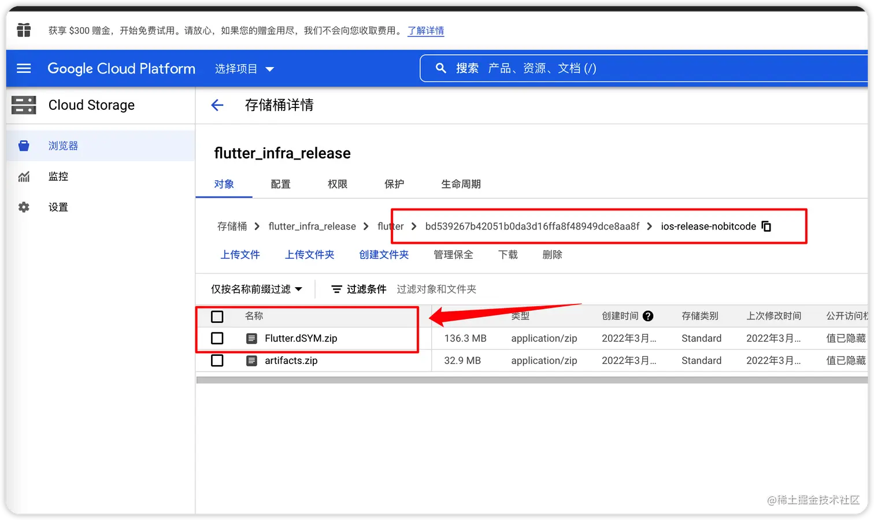Click the 存储类别 column header
Image resolution: width=874 pixels, height=520 pixels.
[x=699, y=316]
